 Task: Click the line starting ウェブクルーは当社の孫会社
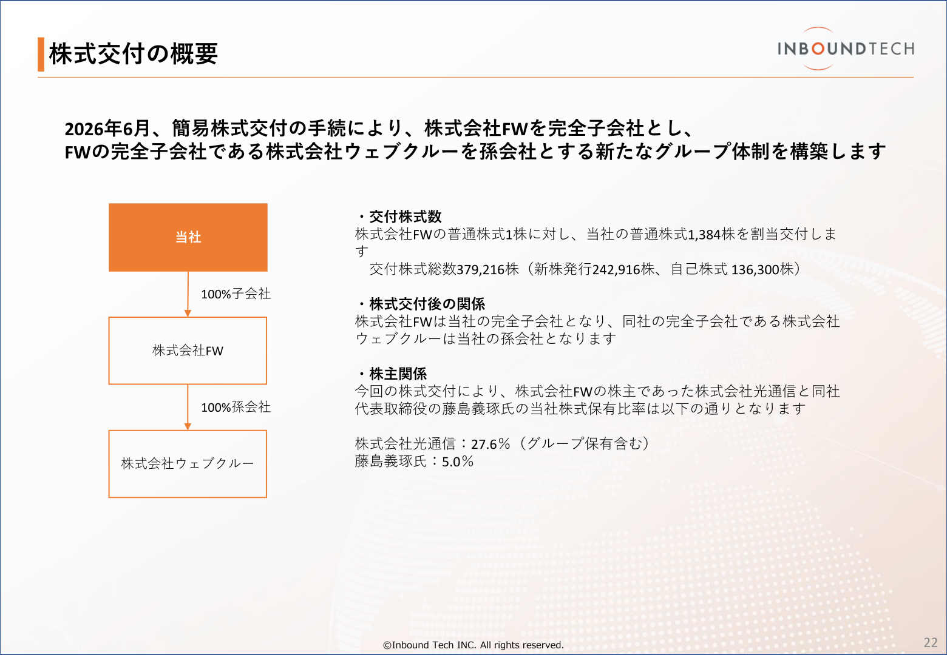coord(486,339)
